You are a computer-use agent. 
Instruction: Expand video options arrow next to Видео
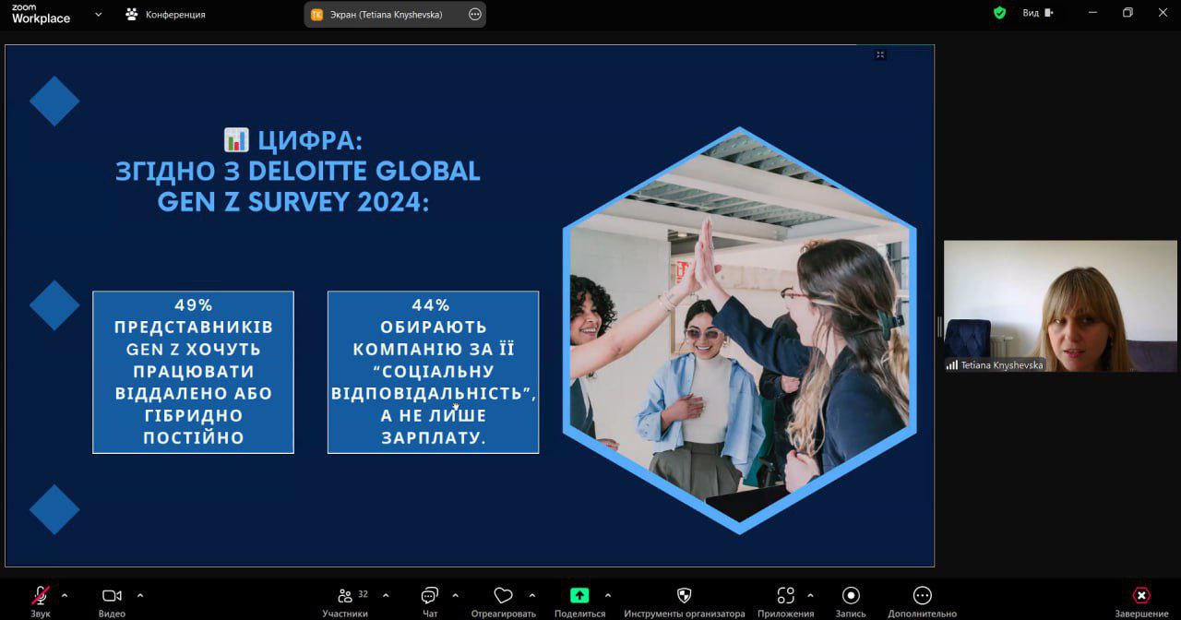[x=140, y=595]
